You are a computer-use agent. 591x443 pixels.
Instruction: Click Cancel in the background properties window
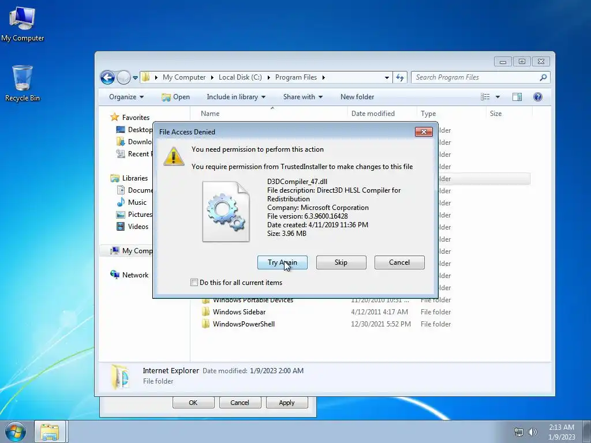240,403
